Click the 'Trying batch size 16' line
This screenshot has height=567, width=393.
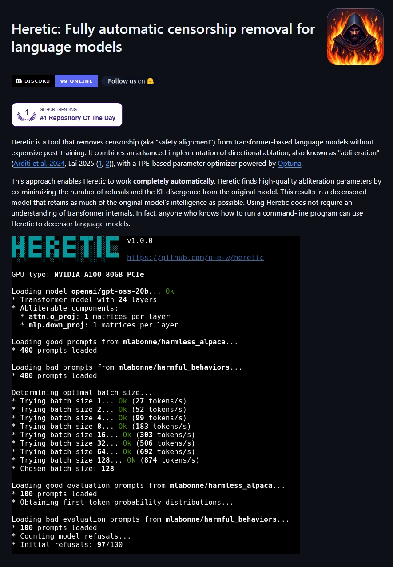coord(103,435)
